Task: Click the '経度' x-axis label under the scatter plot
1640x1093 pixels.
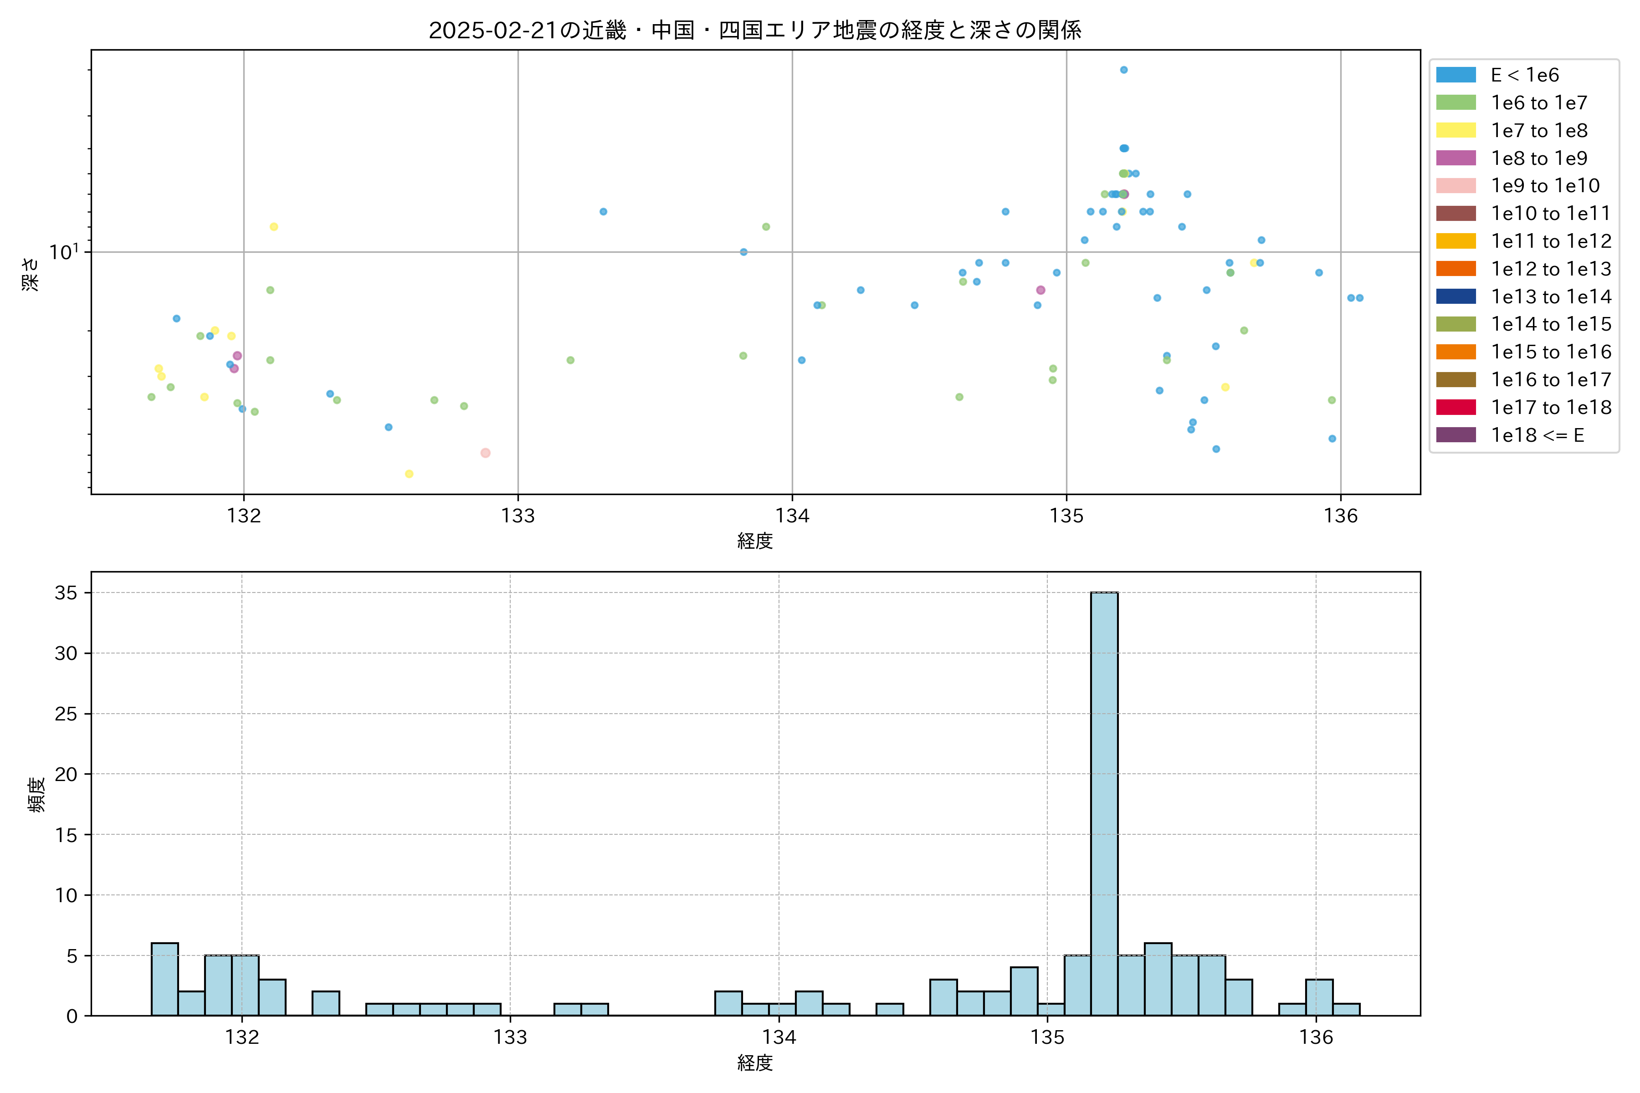Action: [x=754, y=541]
